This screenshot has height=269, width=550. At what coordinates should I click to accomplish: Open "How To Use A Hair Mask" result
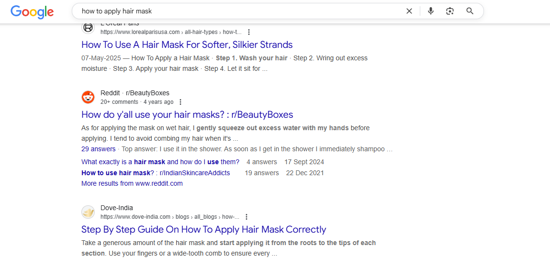click(x=187, y=45)
